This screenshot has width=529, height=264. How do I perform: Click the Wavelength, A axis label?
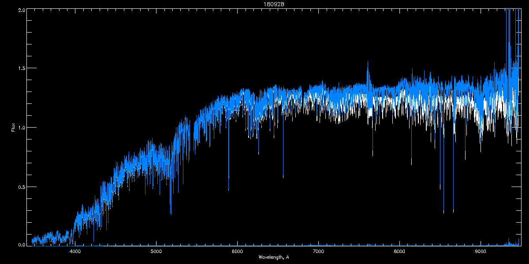[274, 257]
